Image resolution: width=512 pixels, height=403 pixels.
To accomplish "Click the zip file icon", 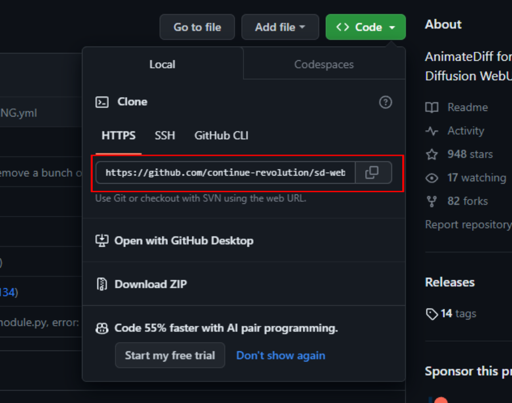I will tap(102, 284).
